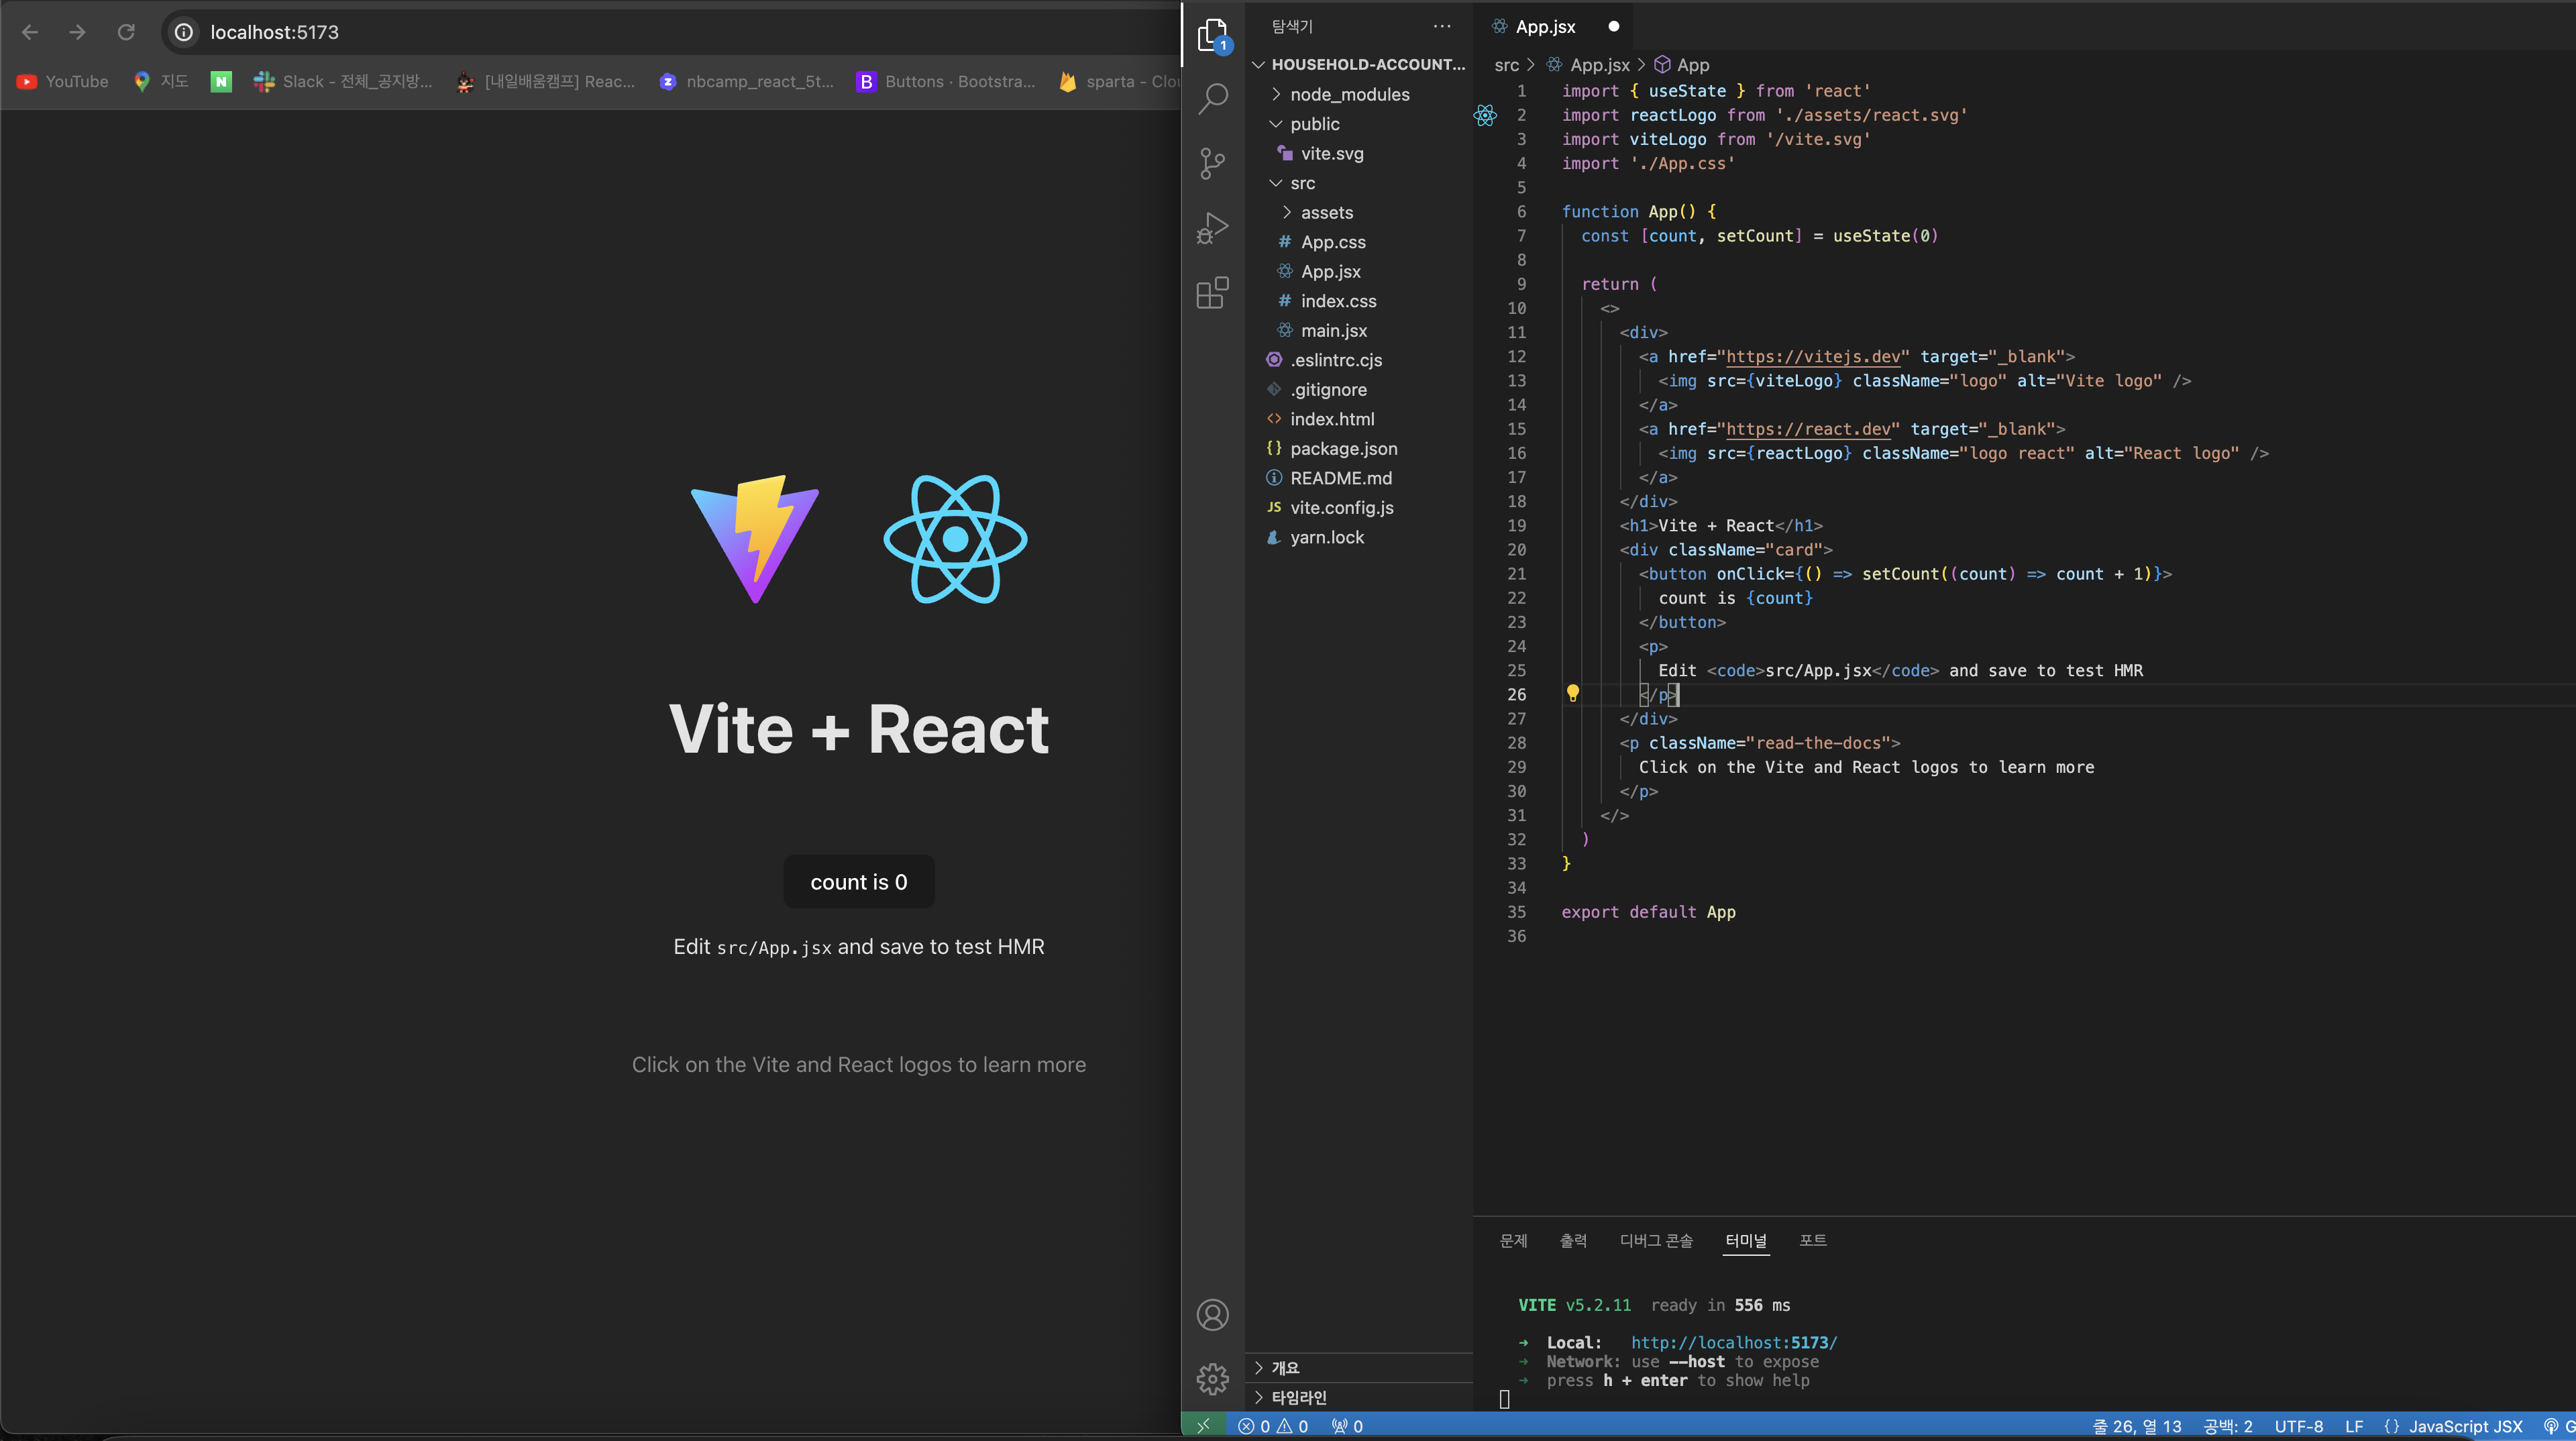Open the Manage gear settings
Viewport: 2576px width, 1441px height.
click(x=1212, y=1379)
